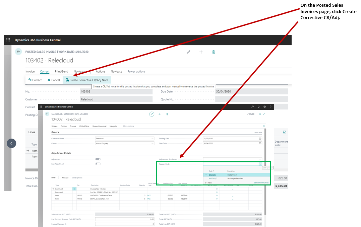Click Select from full list link

[x=261, y=183]
